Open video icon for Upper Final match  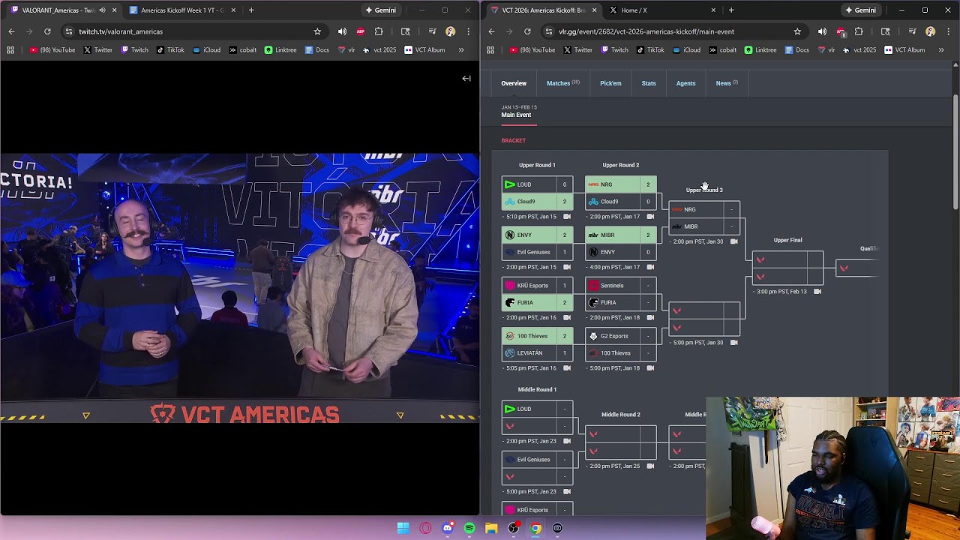click(x=817, y=292)
